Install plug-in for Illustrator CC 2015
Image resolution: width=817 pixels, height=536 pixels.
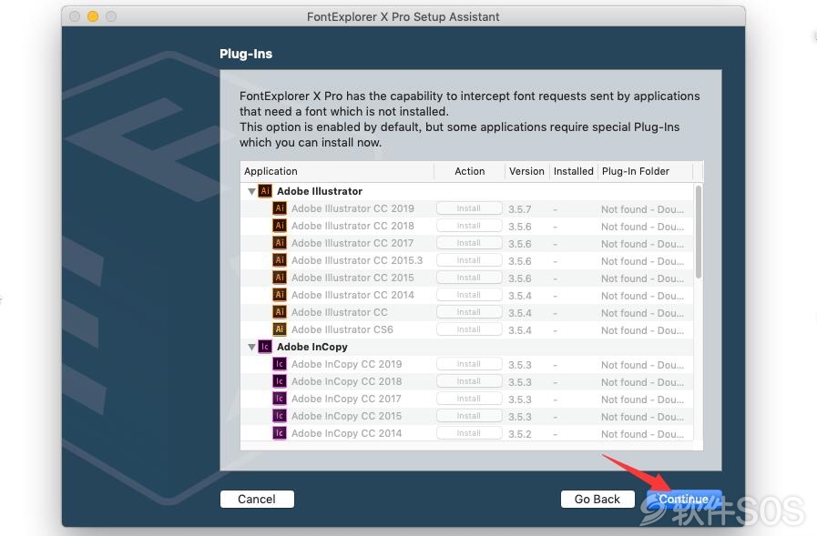(x=469, y=278)
